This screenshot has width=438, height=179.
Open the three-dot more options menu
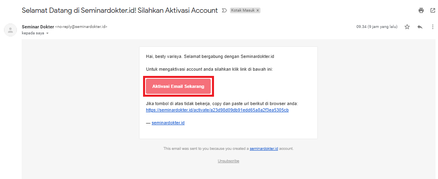click(x=433, y=27)
